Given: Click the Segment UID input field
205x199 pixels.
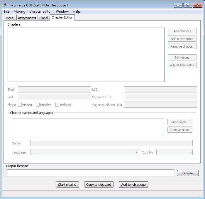Looking at the screenshot, I should [x=160, y=97].
